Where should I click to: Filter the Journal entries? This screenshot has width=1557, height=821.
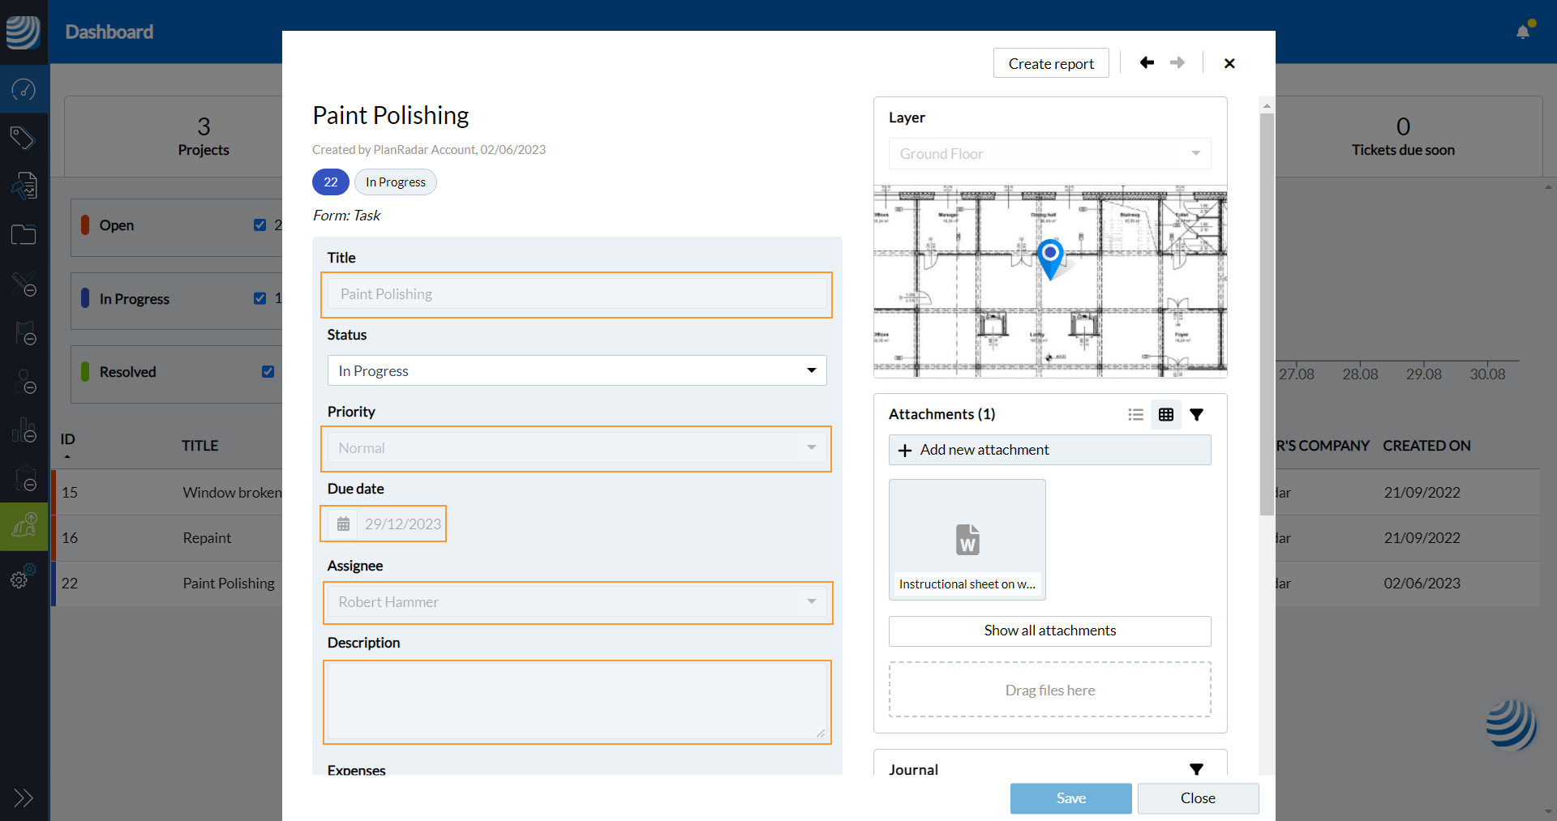[1196, 769]
